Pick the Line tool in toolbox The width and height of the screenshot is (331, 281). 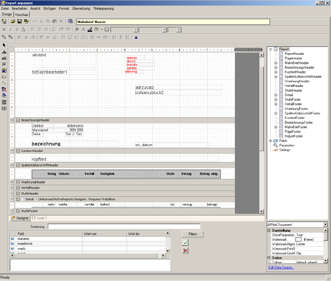click(x=4, y=83)
